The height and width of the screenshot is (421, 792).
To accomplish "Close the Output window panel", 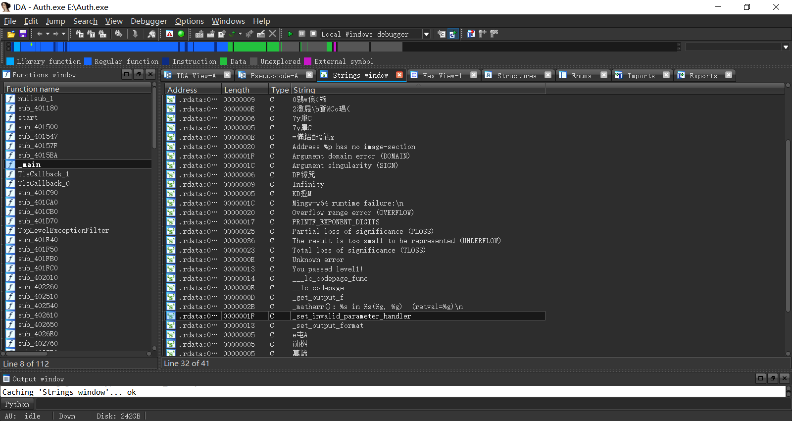I will (x=784, y=378).
